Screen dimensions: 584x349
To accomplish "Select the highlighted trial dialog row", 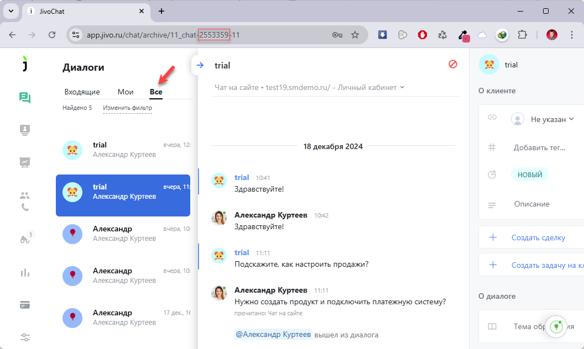I will pos(123,195).
